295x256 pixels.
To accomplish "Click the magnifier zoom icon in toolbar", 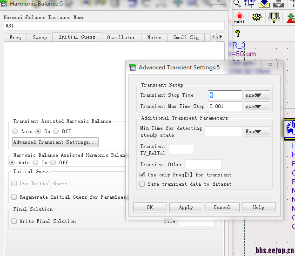I will [x=237, y=3].
